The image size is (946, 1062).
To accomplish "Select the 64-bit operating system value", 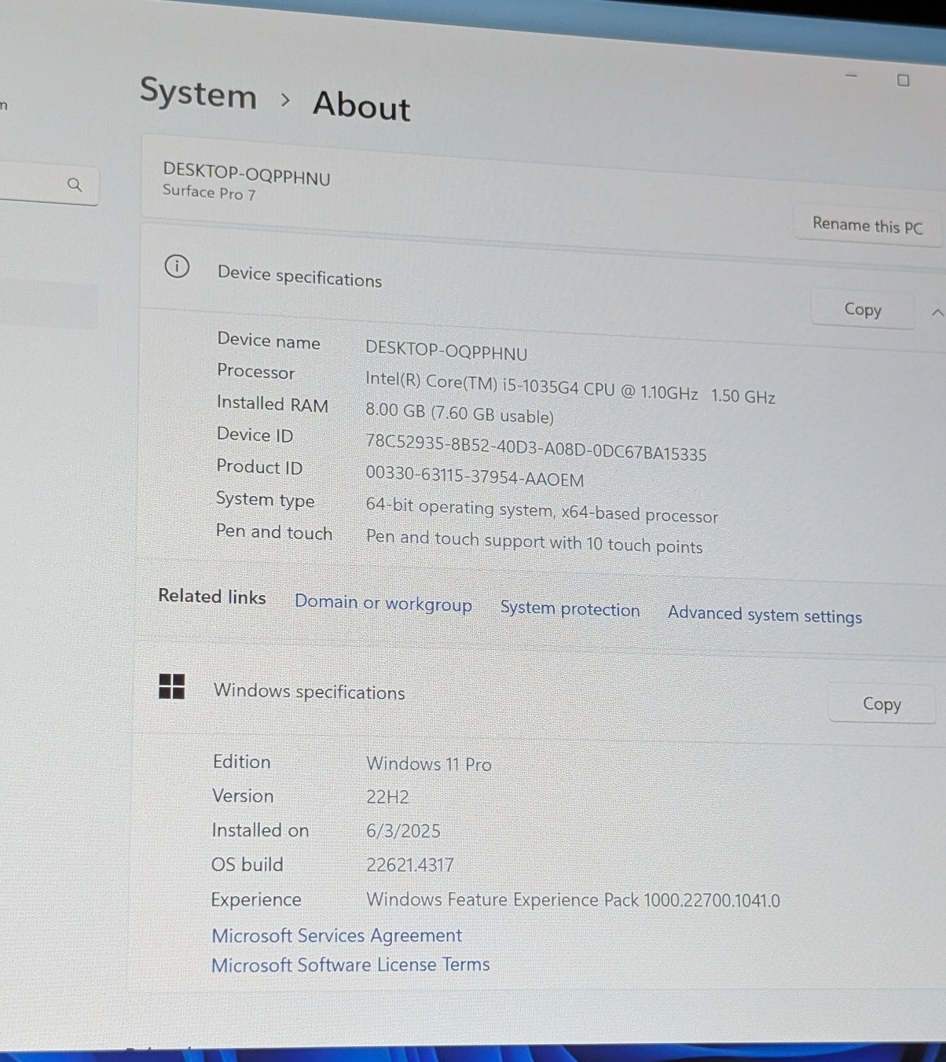I will 541,510.
